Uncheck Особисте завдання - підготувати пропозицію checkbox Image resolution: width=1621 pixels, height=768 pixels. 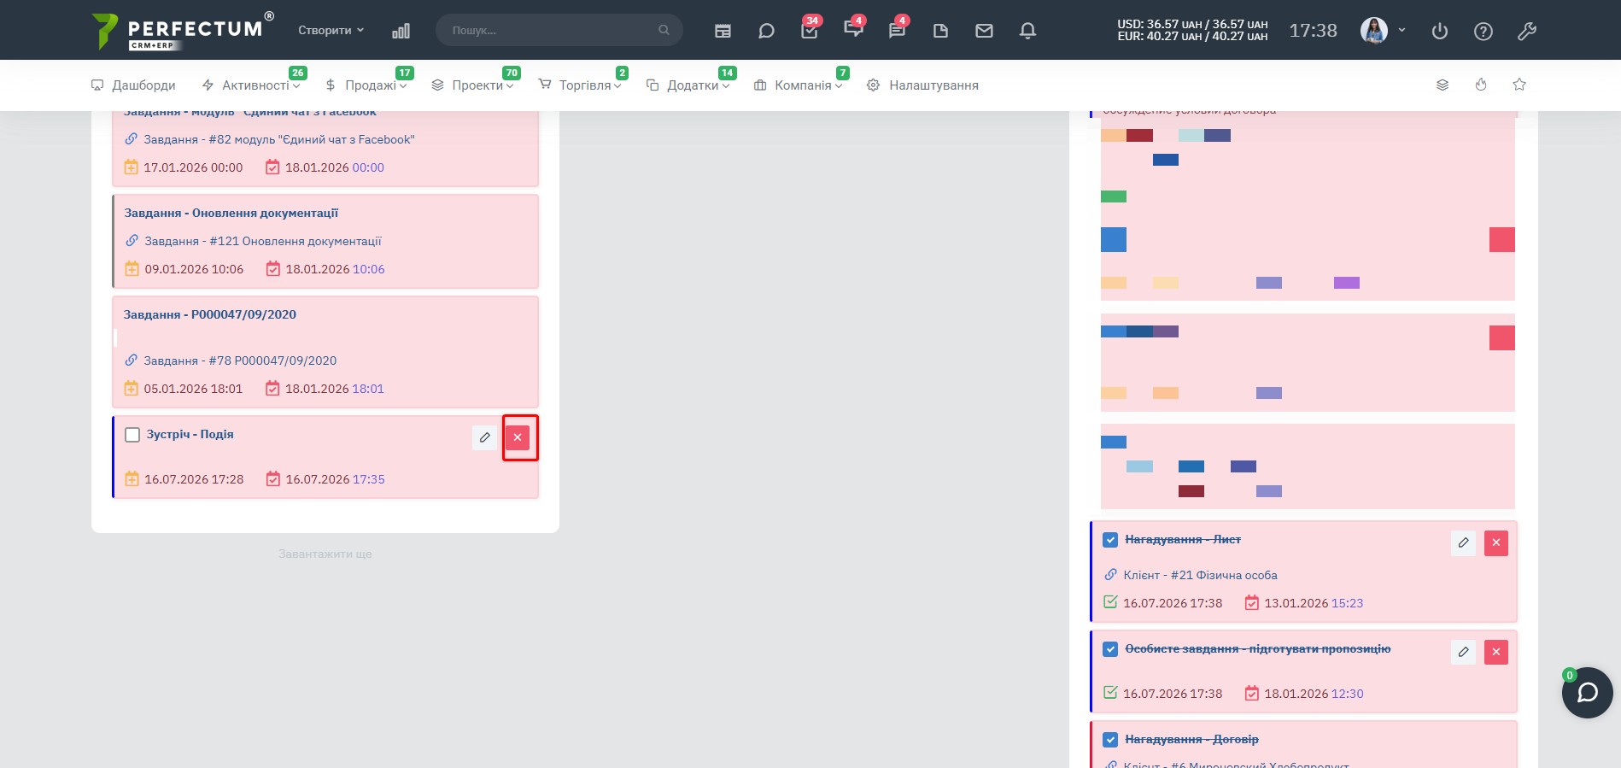(x=1110, y=649)
